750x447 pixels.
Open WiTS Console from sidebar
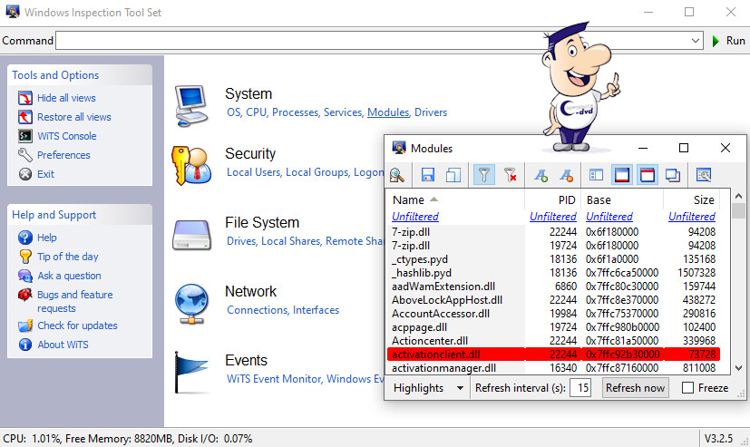(66, 136)
